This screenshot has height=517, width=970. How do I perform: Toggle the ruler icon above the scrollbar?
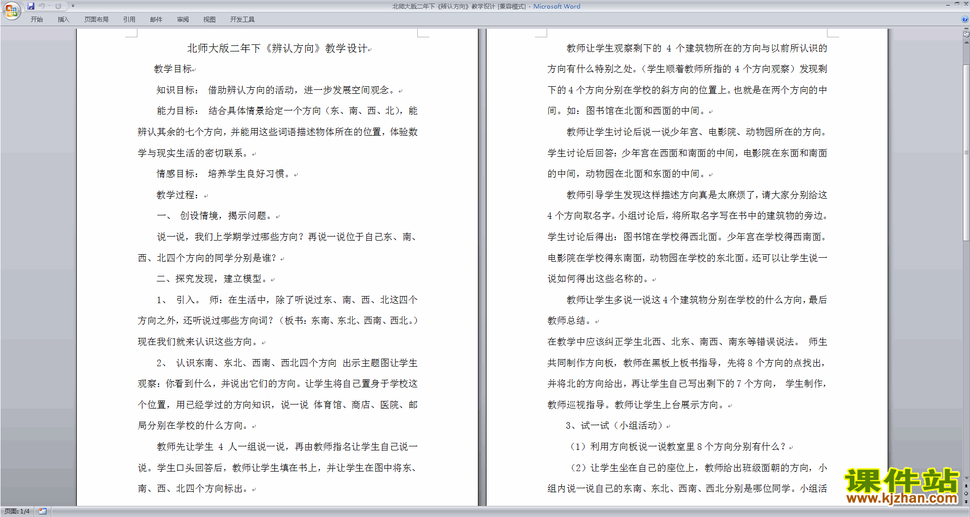point(966,35)
